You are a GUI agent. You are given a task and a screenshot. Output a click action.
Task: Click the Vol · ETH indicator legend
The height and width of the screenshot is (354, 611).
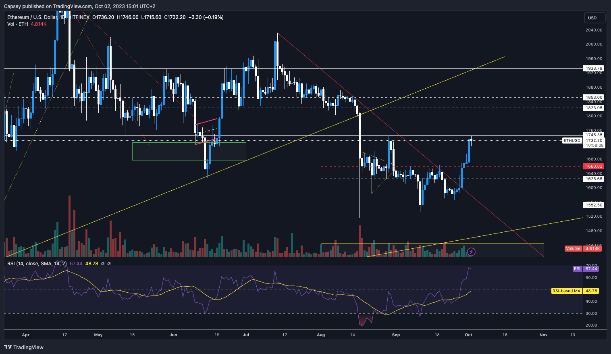(18, 24)
